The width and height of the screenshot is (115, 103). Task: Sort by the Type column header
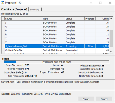[x=54, y=19]
